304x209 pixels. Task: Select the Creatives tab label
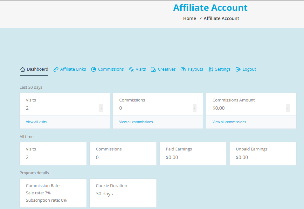click(x=167, y=69)
